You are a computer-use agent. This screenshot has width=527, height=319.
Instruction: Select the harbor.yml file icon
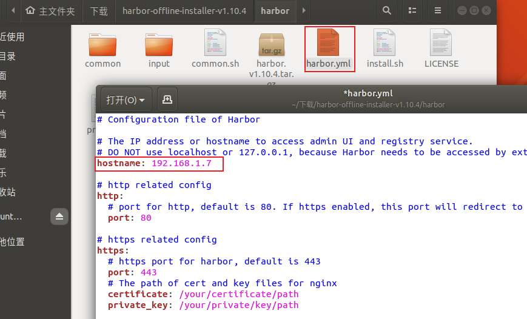coord(328,42)
